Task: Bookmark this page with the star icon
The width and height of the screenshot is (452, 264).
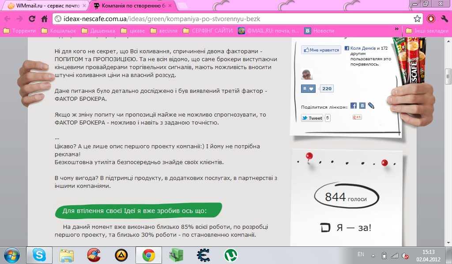Action: tap(417, 19)
